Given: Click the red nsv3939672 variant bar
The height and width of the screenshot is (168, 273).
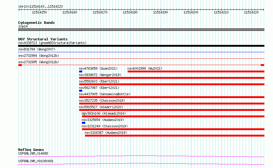Looking at the screenshot, I should 172,78.
